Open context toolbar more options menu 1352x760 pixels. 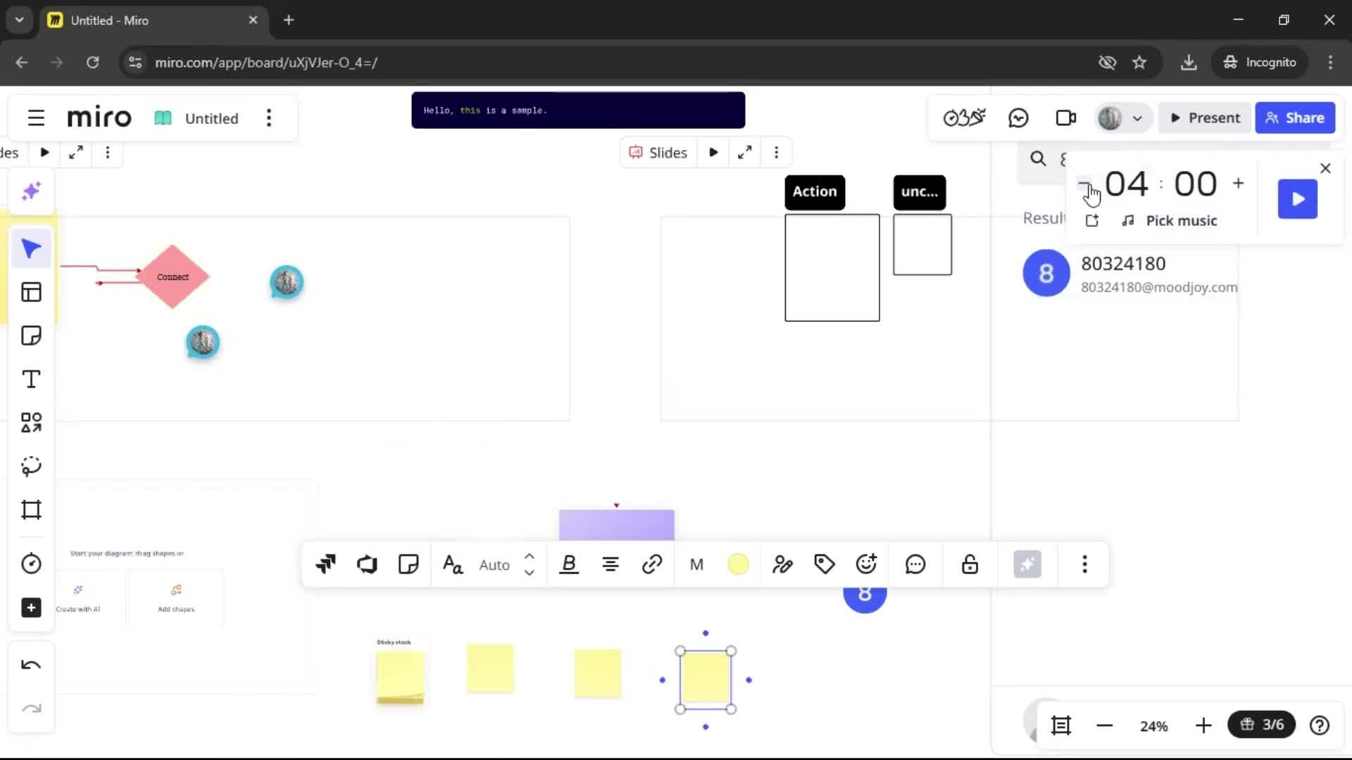coord(1084,564)
